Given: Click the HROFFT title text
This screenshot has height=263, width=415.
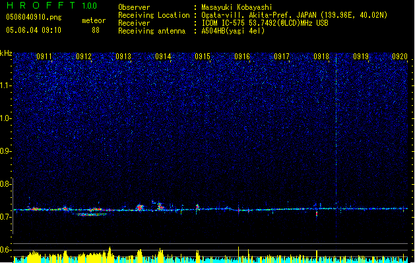Looking at the screenshot, I should coord(41,5).
